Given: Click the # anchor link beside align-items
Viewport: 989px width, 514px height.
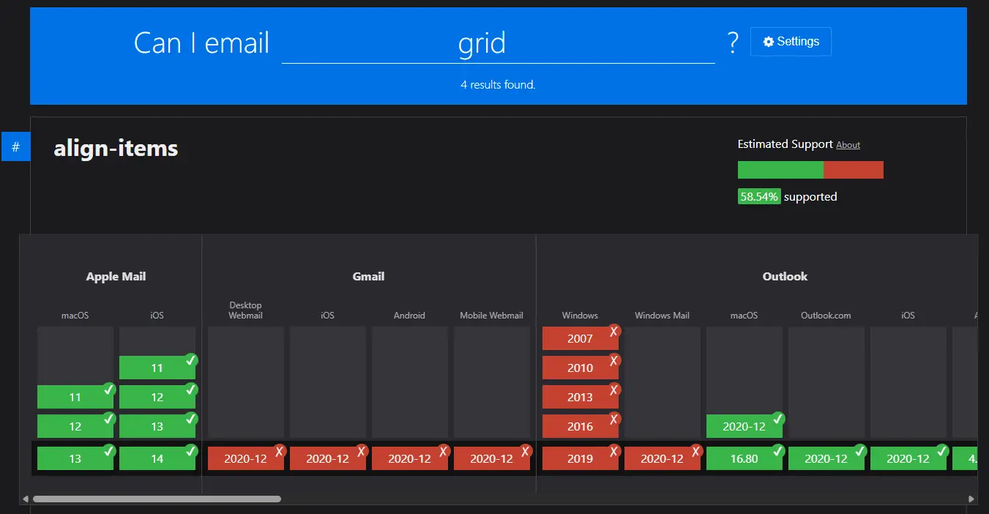Looking at the screenshot, I should pos(15,146).
